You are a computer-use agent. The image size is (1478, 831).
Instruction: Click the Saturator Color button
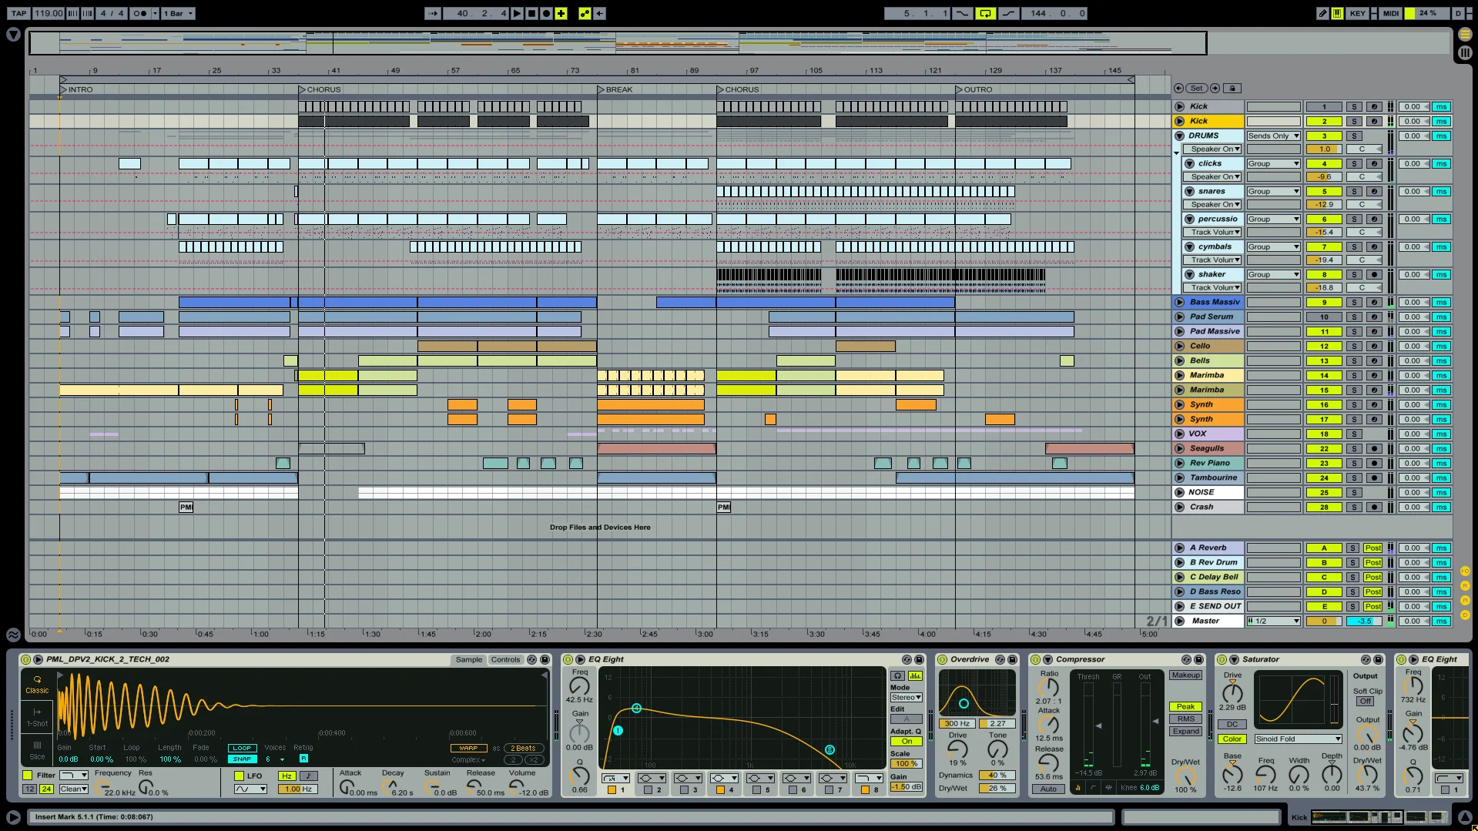1232,739
